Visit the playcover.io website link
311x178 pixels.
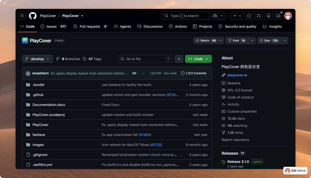click(x=237, y=75)
